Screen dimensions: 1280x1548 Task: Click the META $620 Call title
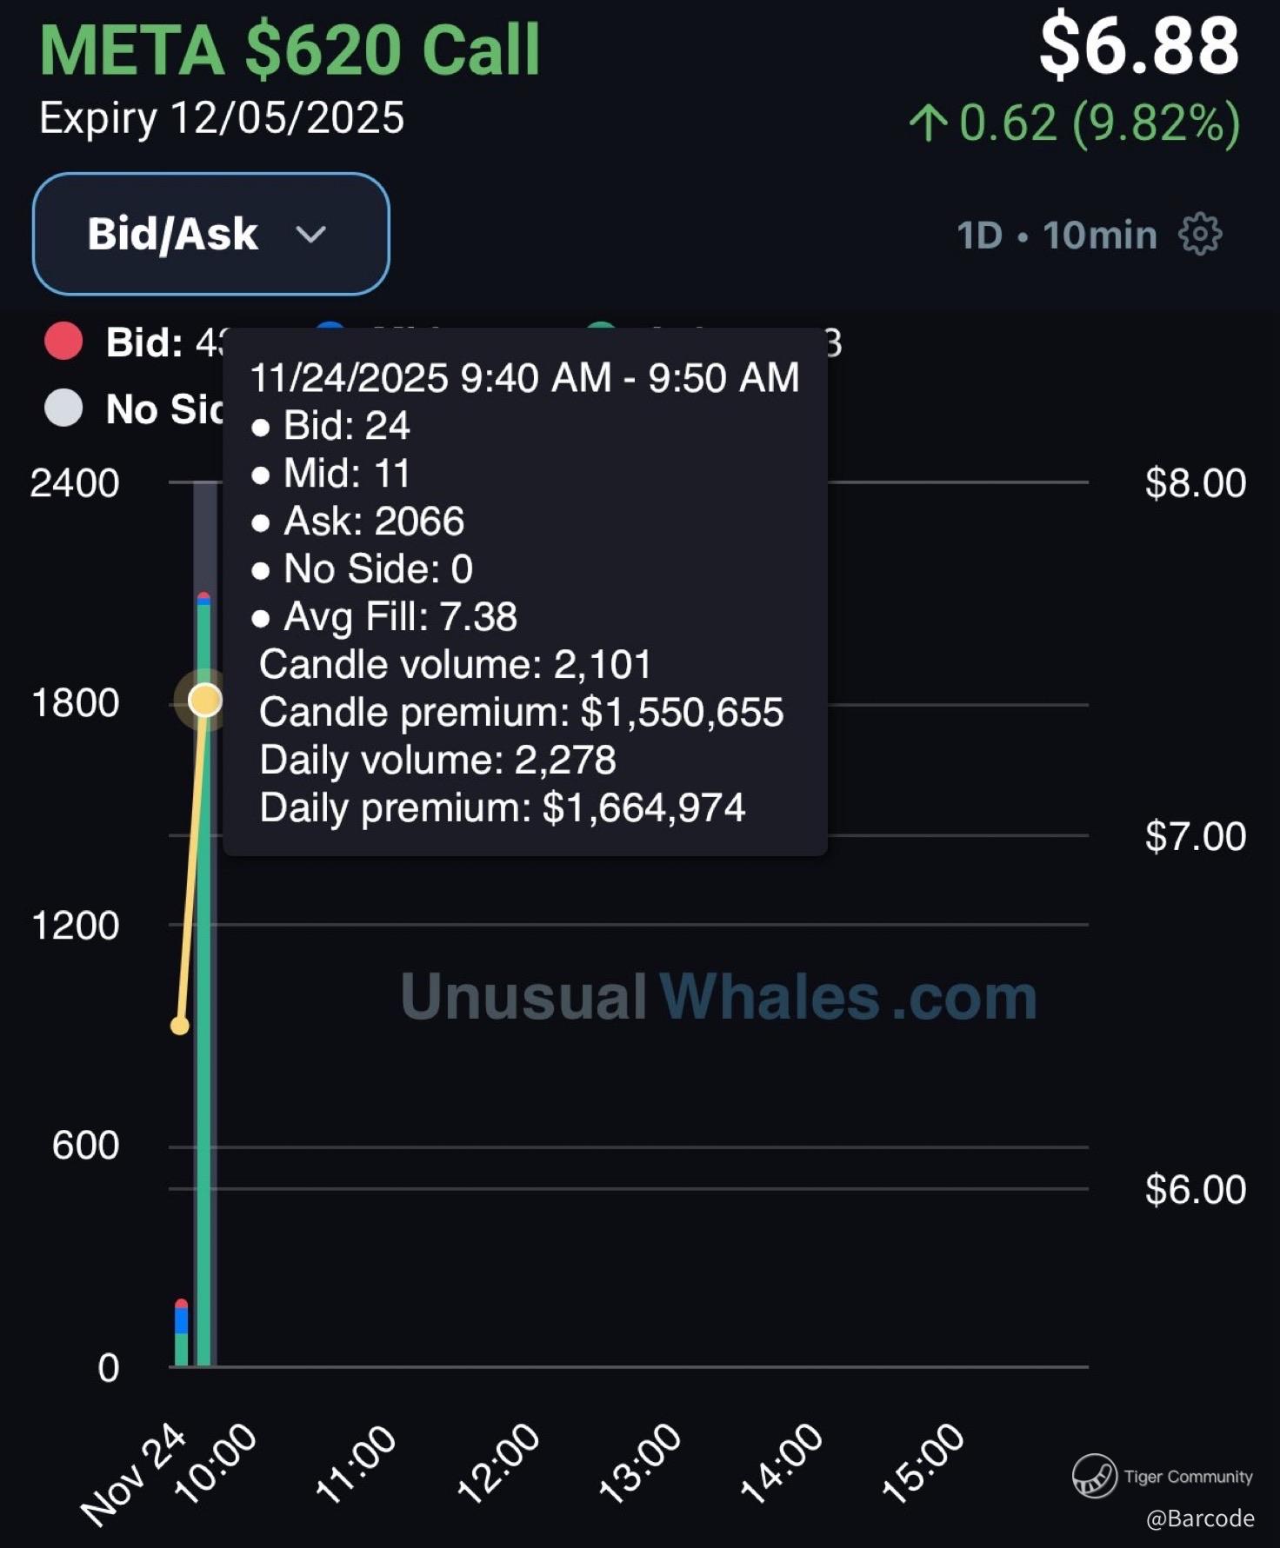coord(290,50)
